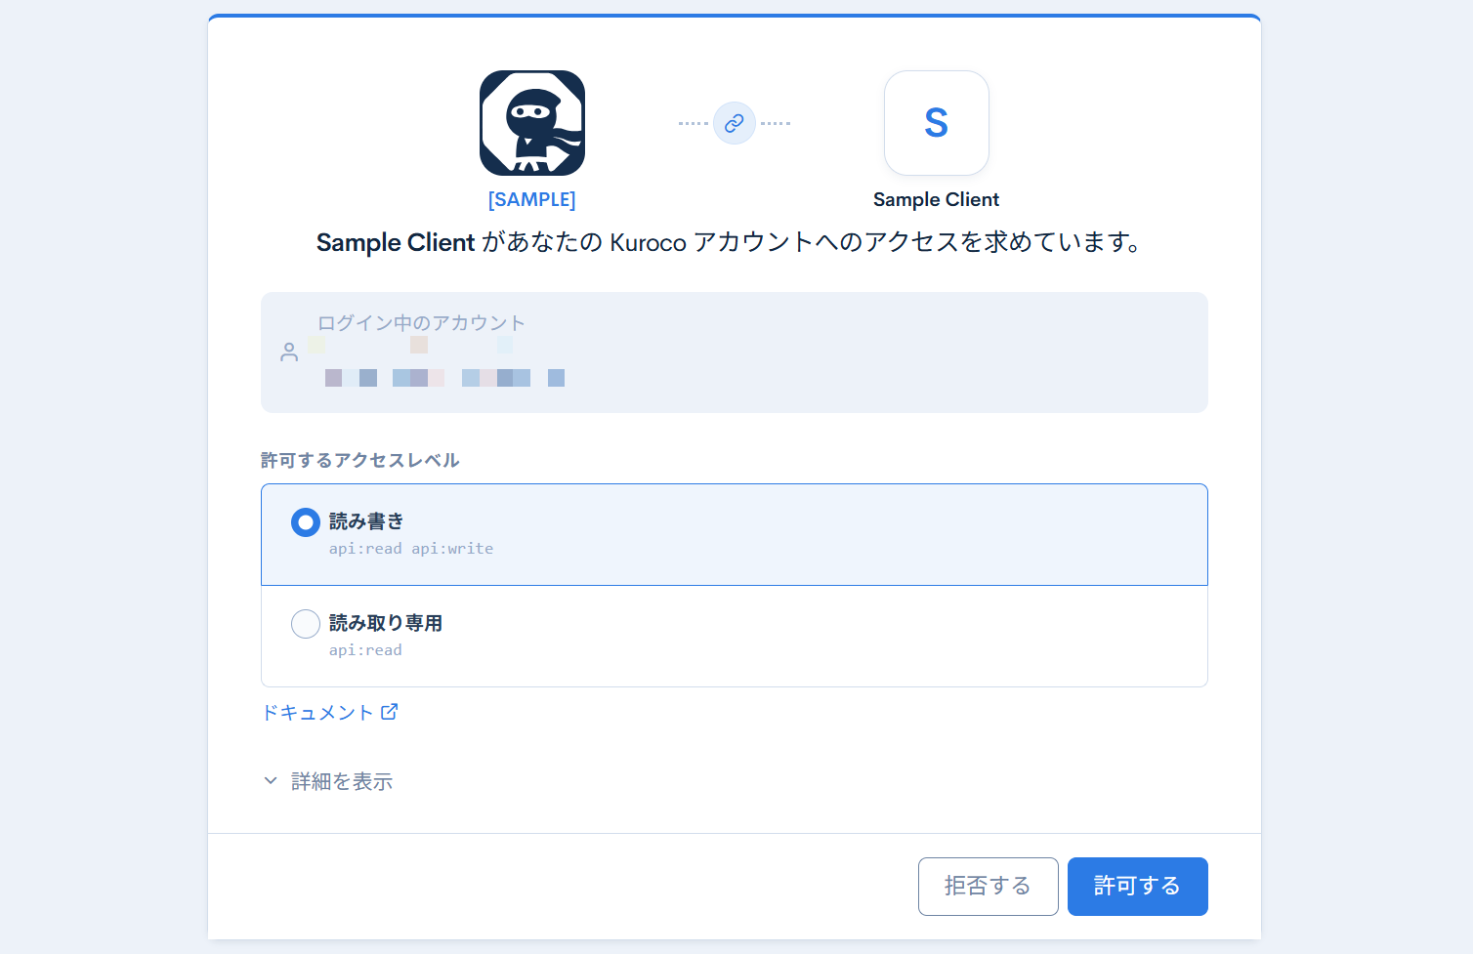Click the 拒否する button
The height and width of the screenshot is (954, 1473).
point(988,887)
